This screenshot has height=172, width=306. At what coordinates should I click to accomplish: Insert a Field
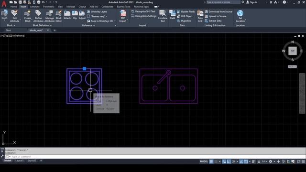(x=173, y=15)
